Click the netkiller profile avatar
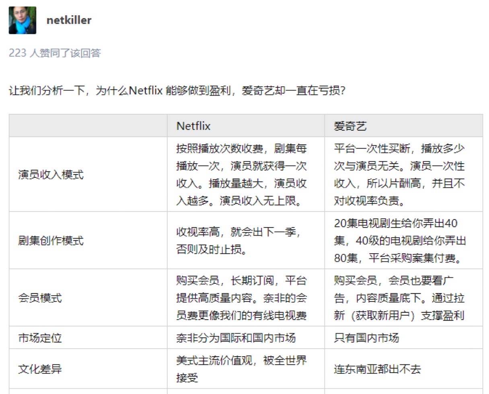Screen dimensions: 489x394 [23, 20]
